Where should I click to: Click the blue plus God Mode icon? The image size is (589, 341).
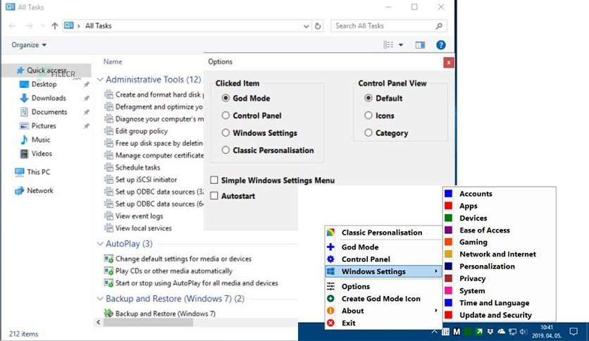click(330, 247)
